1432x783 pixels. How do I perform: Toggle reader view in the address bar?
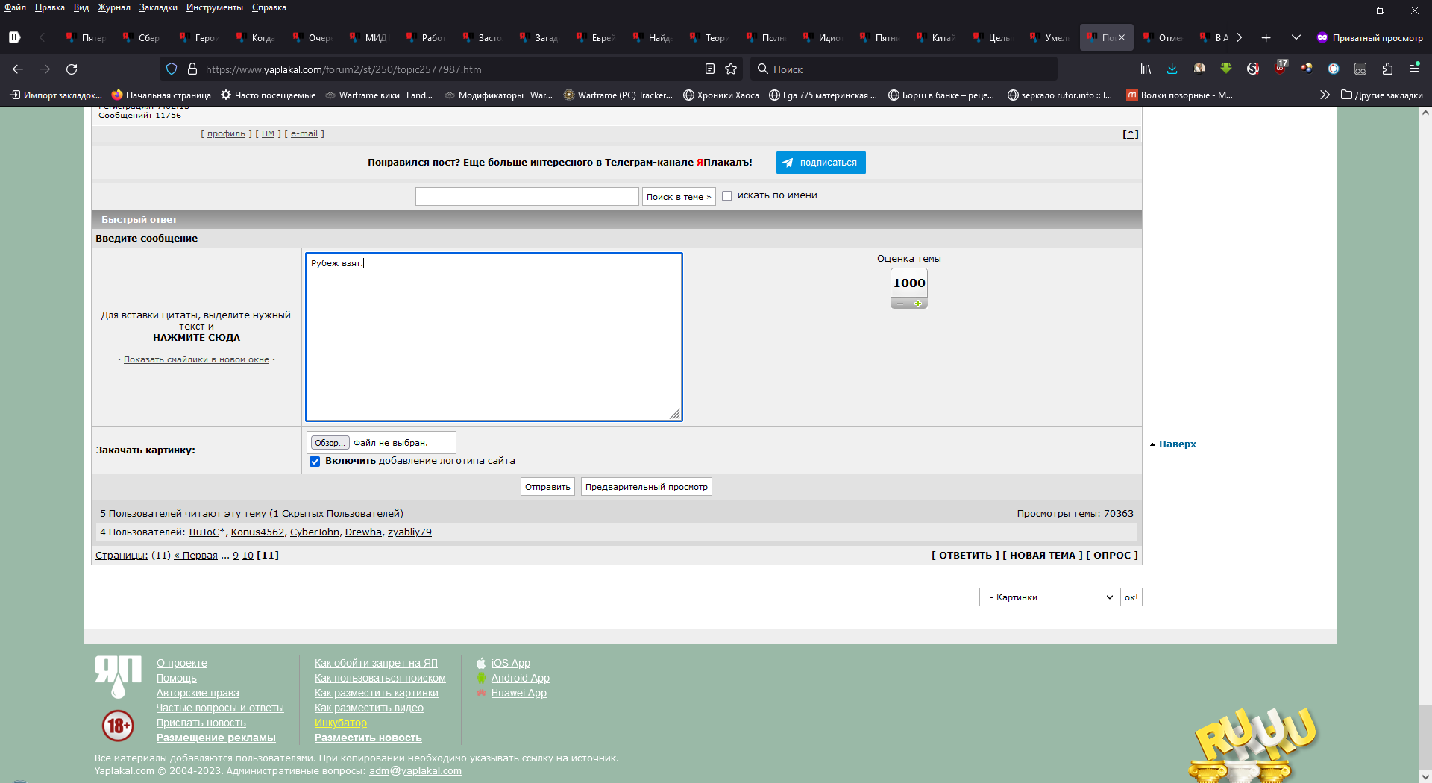pos(710,69)
